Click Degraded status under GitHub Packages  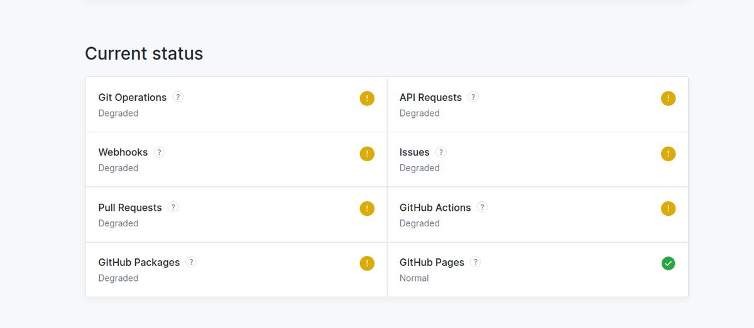click(x=118, y=278)
